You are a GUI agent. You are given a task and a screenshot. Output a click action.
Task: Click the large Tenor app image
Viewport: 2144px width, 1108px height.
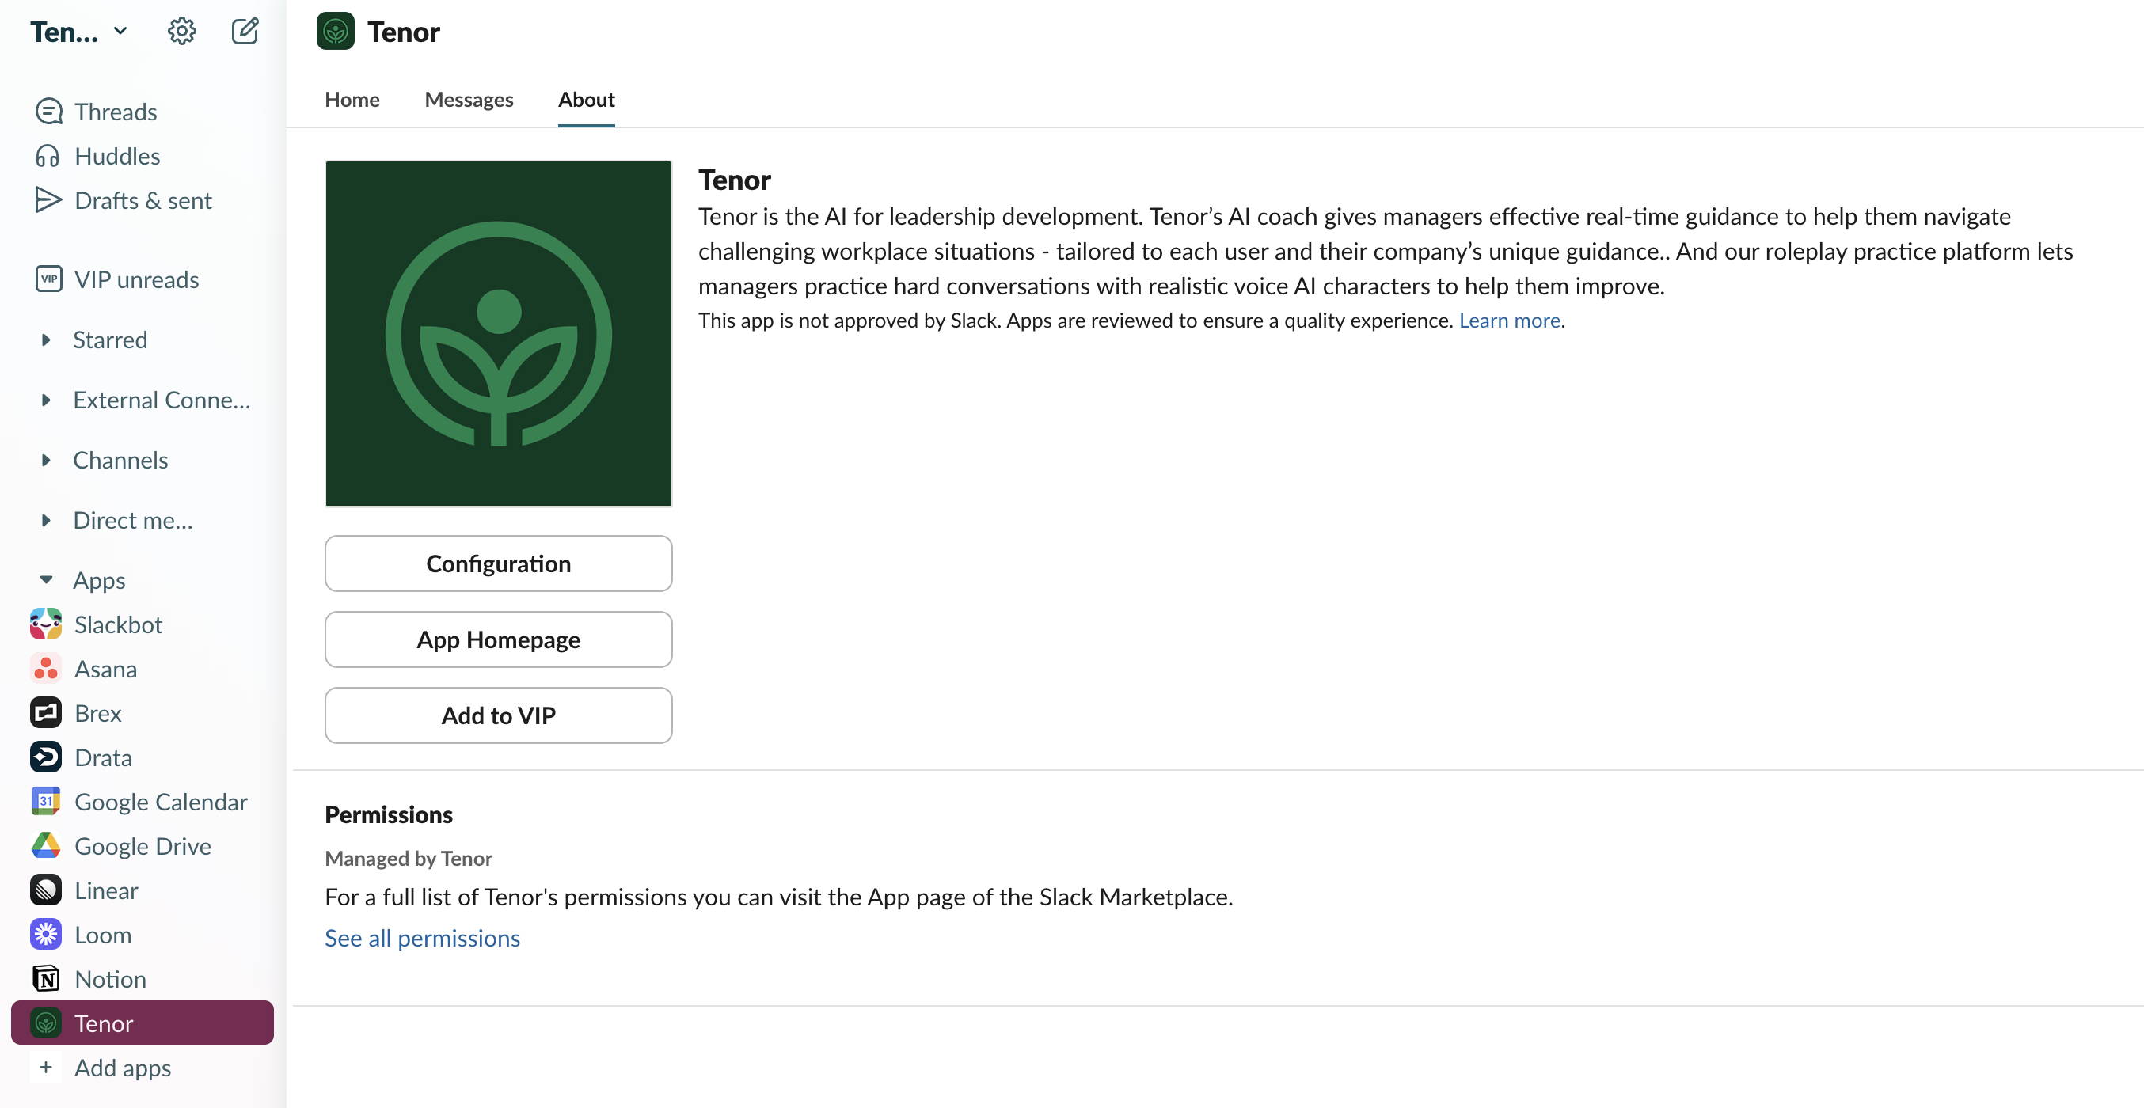pyautogui.click(x=499, y=333)
